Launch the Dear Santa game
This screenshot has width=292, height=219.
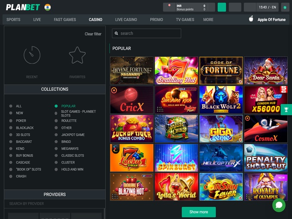point(266,71)
